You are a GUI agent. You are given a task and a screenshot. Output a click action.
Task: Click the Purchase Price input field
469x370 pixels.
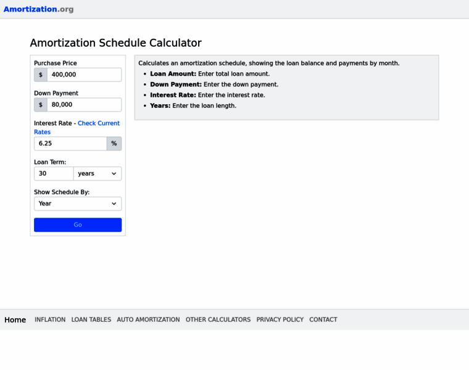[84, 75]
